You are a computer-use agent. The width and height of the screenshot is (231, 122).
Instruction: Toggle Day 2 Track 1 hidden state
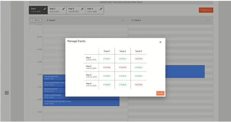pos(107,67)
